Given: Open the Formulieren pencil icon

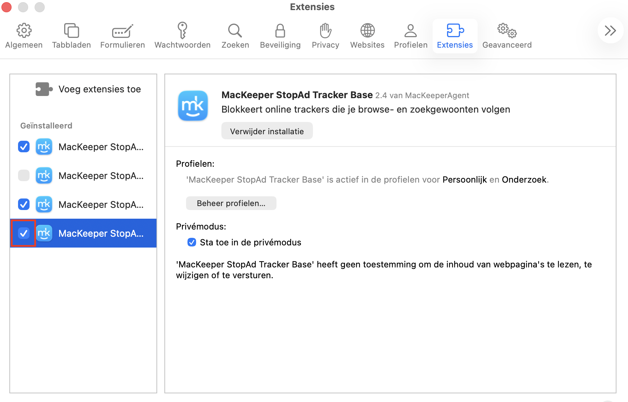Looking at the screenshot, I should coord(123,31).
